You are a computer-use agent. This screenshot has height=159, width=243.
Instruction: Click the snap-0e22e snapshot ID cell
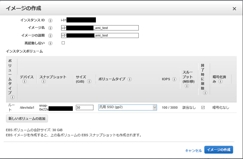(x=56, y=107)
